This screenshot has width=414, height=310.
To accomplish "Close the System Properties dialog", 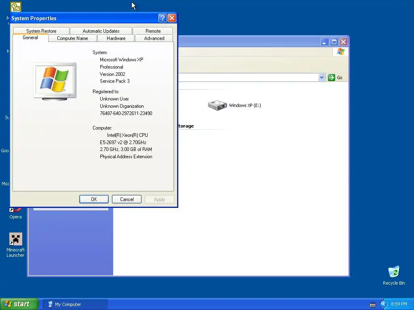I will coord(172,18).
